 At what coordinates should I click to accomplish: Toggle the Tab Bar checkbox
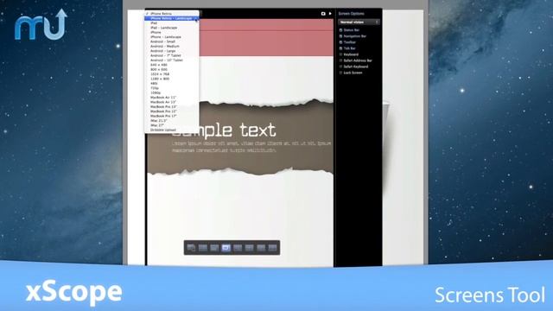[x=340, y=48]
